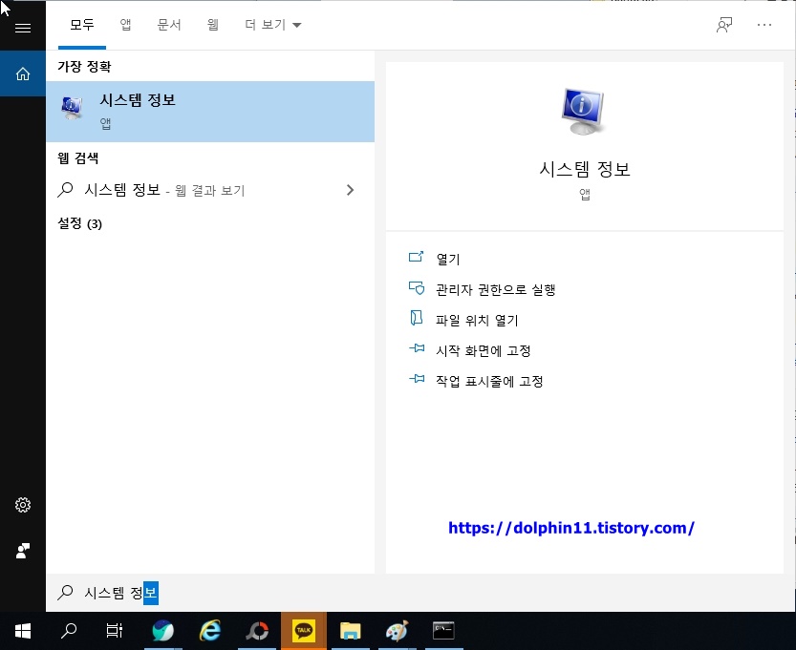Expand the 더 보기 dropdown

point(272,25)
